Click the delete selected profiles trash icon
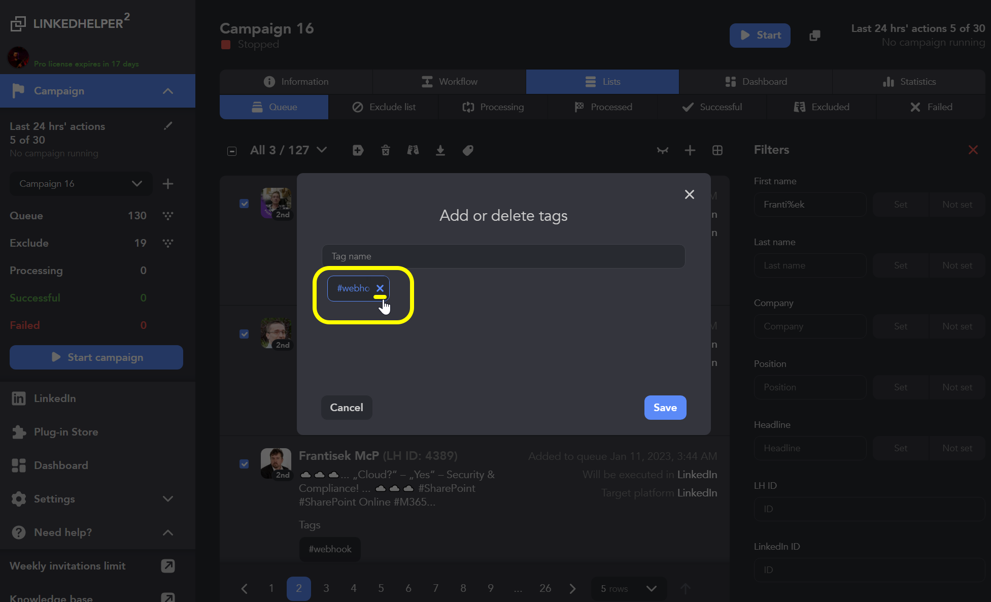The height and width of the screenshot is (602, 991). pyautogui.click(x=386, y=150)
